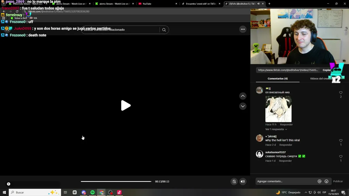Open a new browser tab

[269, 4]
